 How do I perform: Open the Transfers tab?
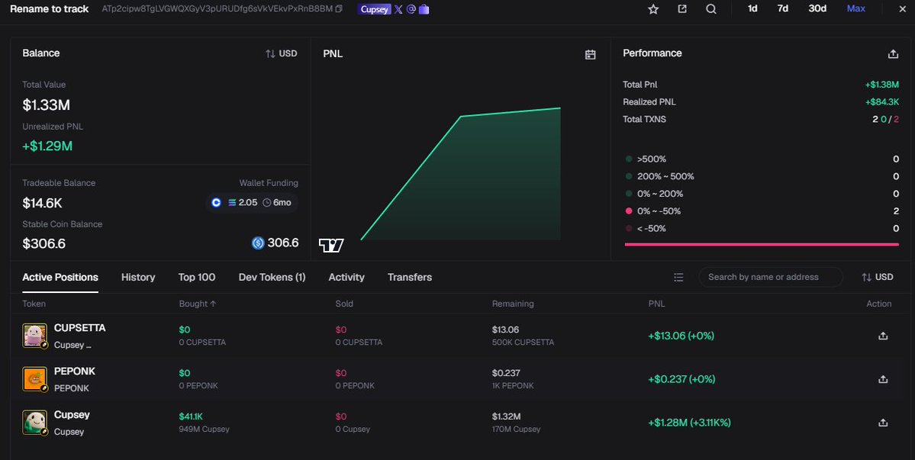click(410, 278)
